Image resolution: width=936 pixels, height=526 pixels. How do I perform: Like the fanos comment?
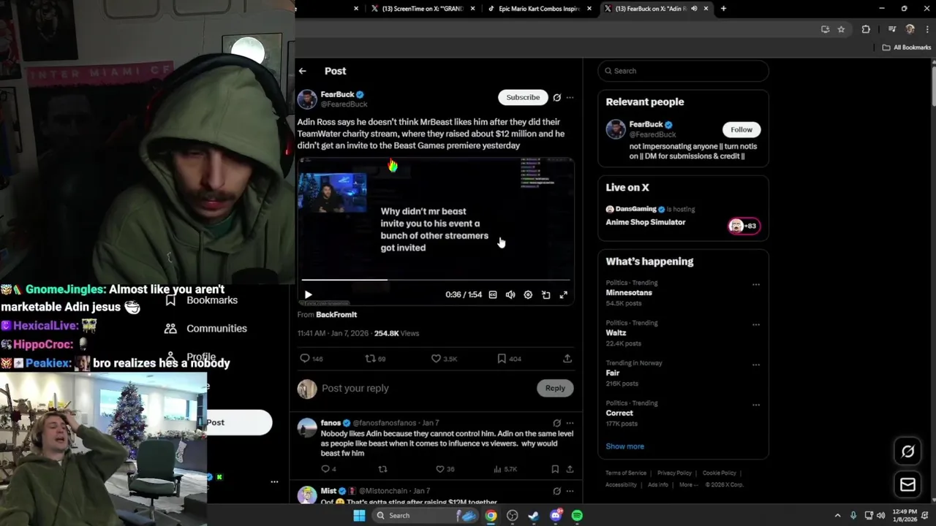(x=445, y=469)
